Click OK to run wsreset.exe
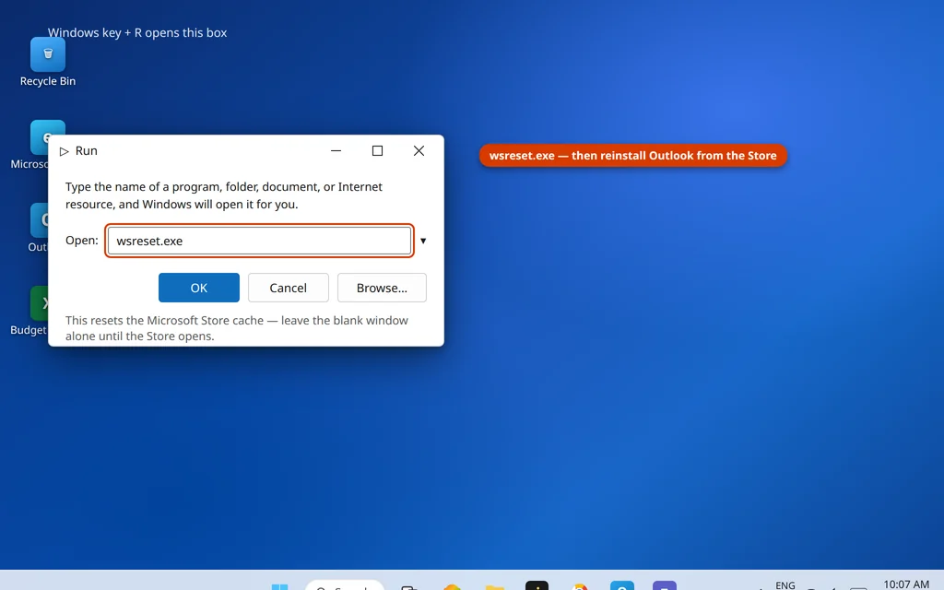This screenshot has width=944, height=590. (199, 288)
